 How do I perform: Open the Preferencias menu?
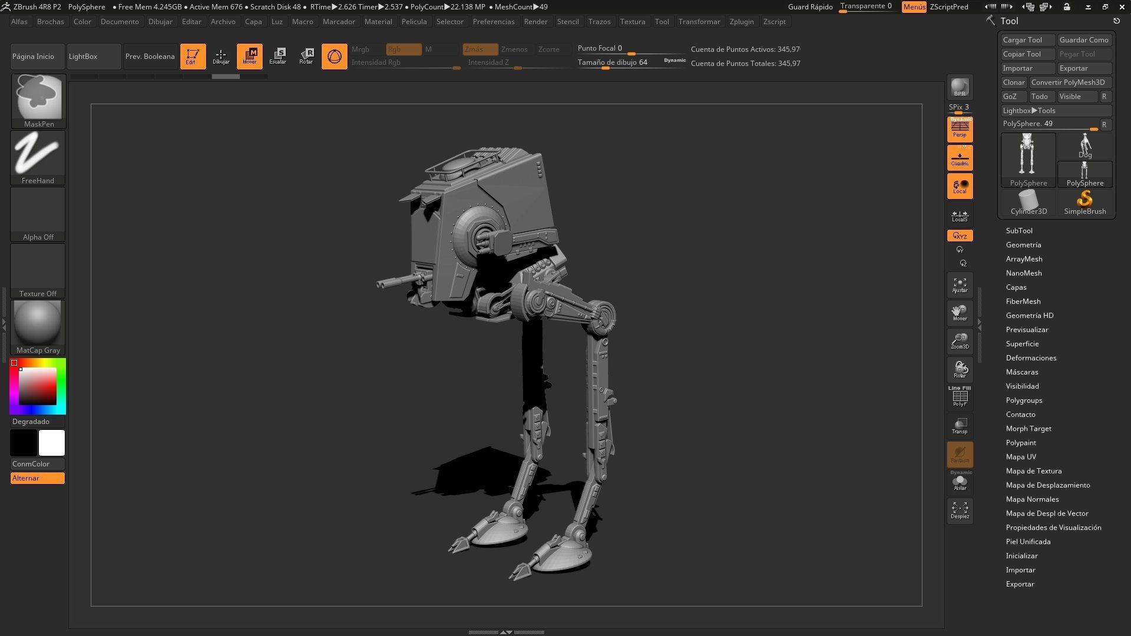point(494,22)
